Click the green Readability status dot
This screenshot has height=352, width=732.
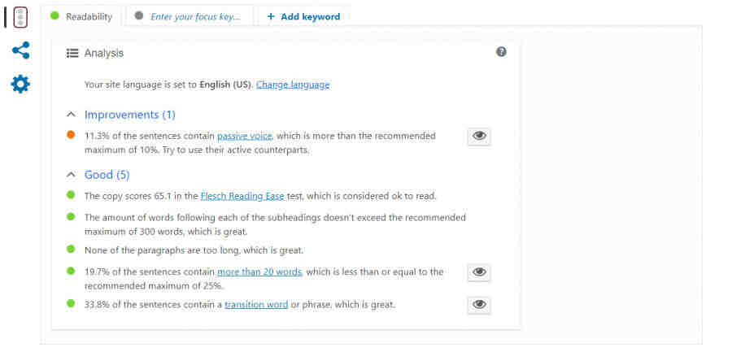click(55, 16)
